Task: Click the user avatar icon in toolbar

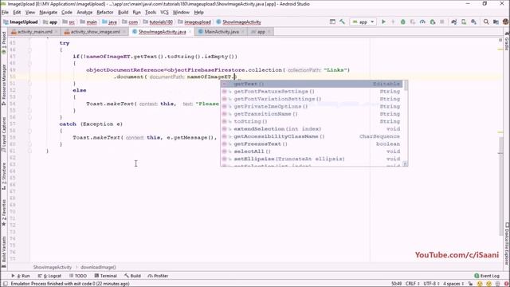Action: coord(505,22)
